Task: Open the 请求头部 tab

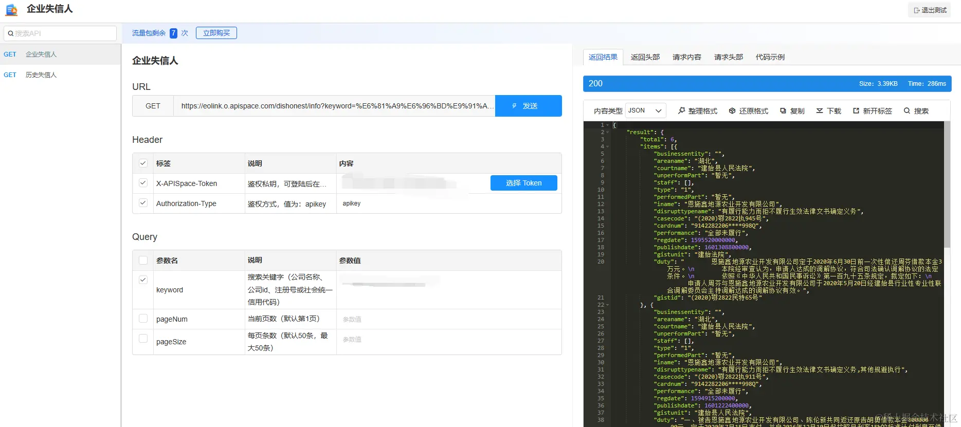Action: point(729,57)
